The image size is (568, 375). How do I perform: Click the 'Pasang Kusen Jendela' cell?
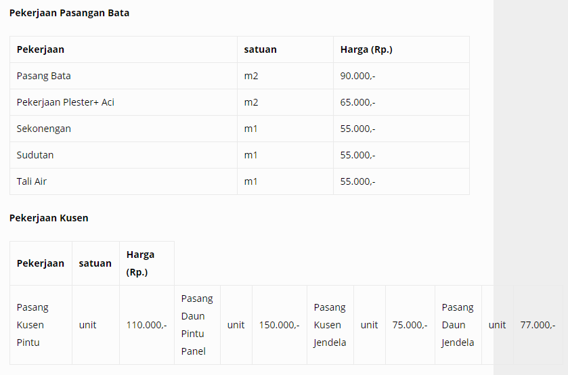330,325
